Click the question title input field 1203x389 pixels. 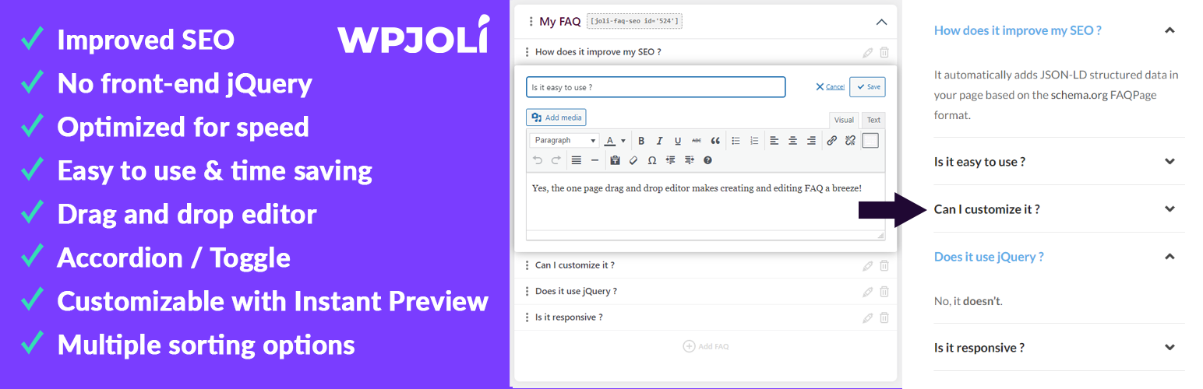point(655,87)
